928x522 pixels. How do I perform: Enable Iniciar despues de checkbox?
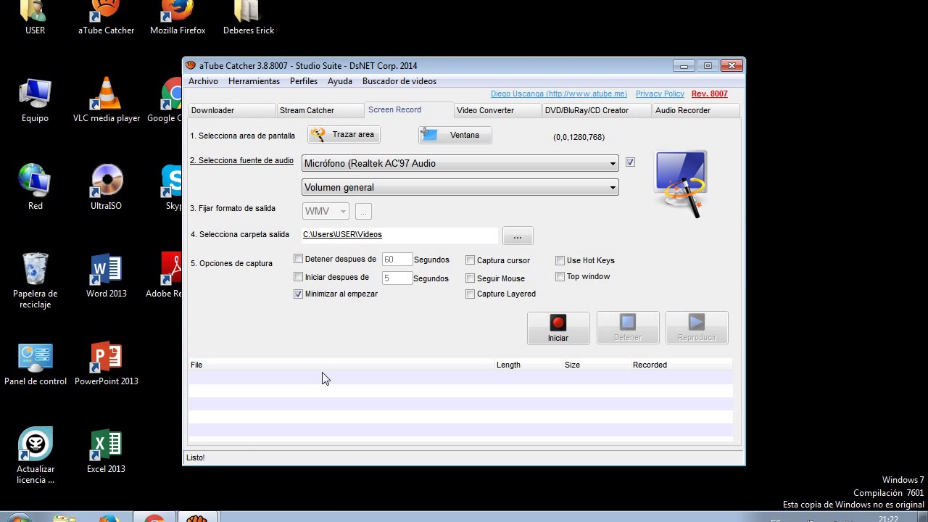(x=298, y=277)
